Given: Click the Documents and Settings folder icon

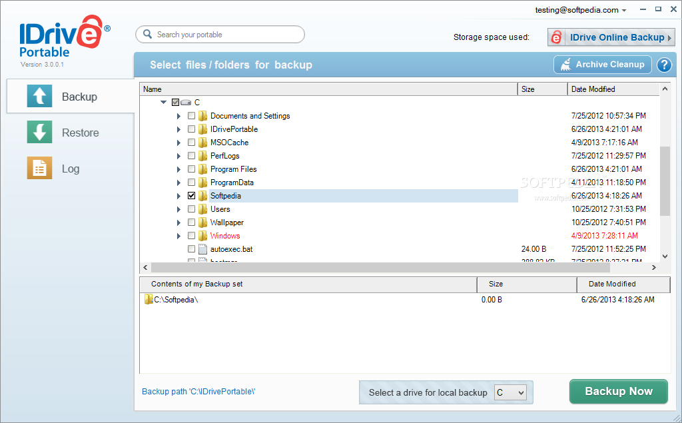Looking at the screenshot, I should 202,116.
